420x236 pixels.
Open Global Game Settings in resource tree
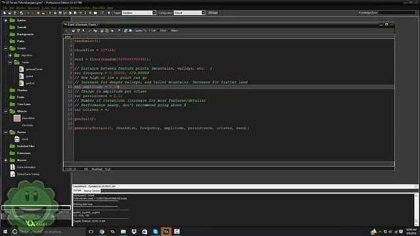point(28,174)
